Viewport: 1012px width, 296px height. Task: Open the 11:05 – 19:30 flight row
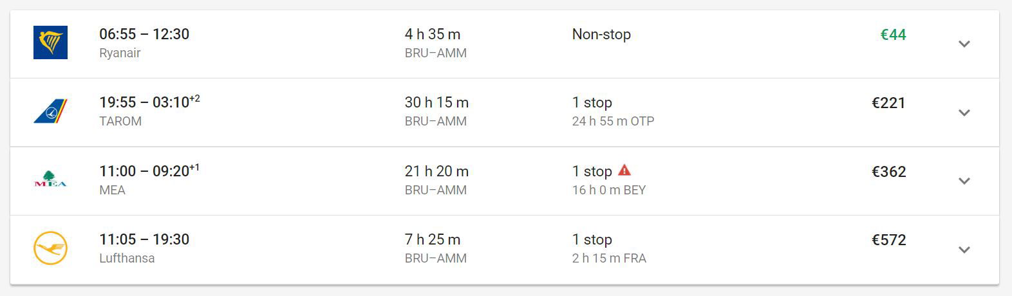coord(505,250)
